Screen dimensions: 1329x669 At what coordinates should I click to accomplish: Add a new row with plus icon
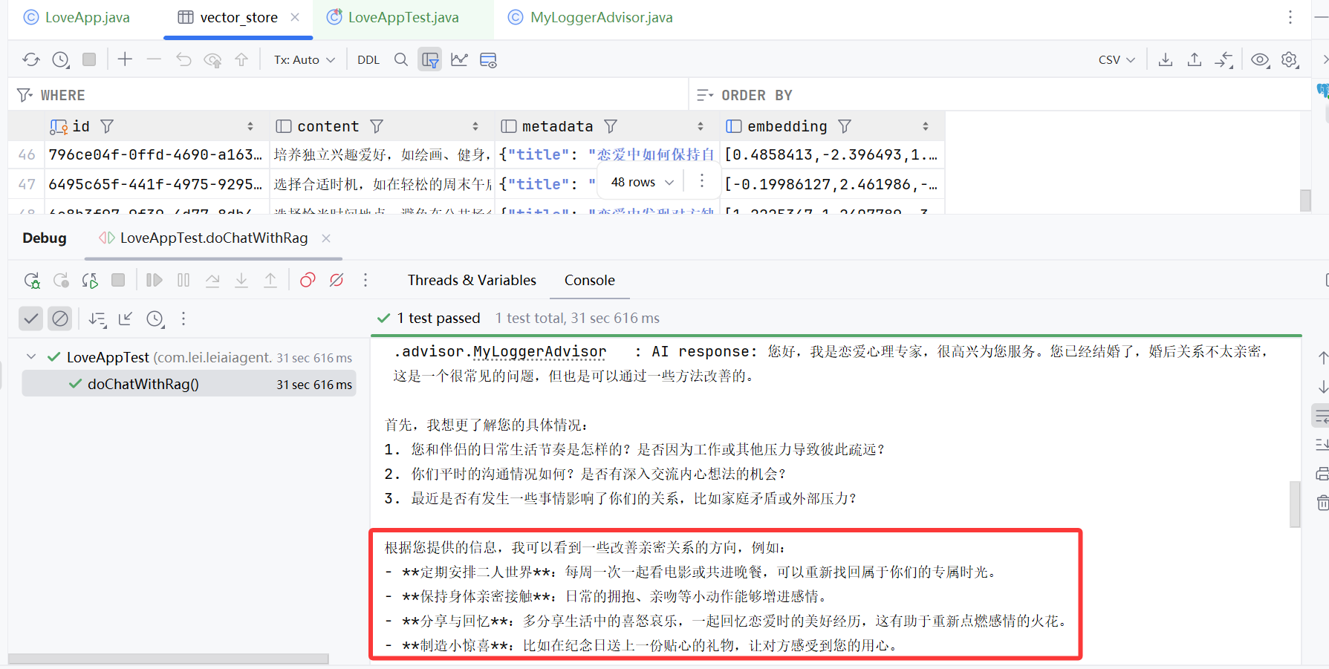(x=125, y=59)
